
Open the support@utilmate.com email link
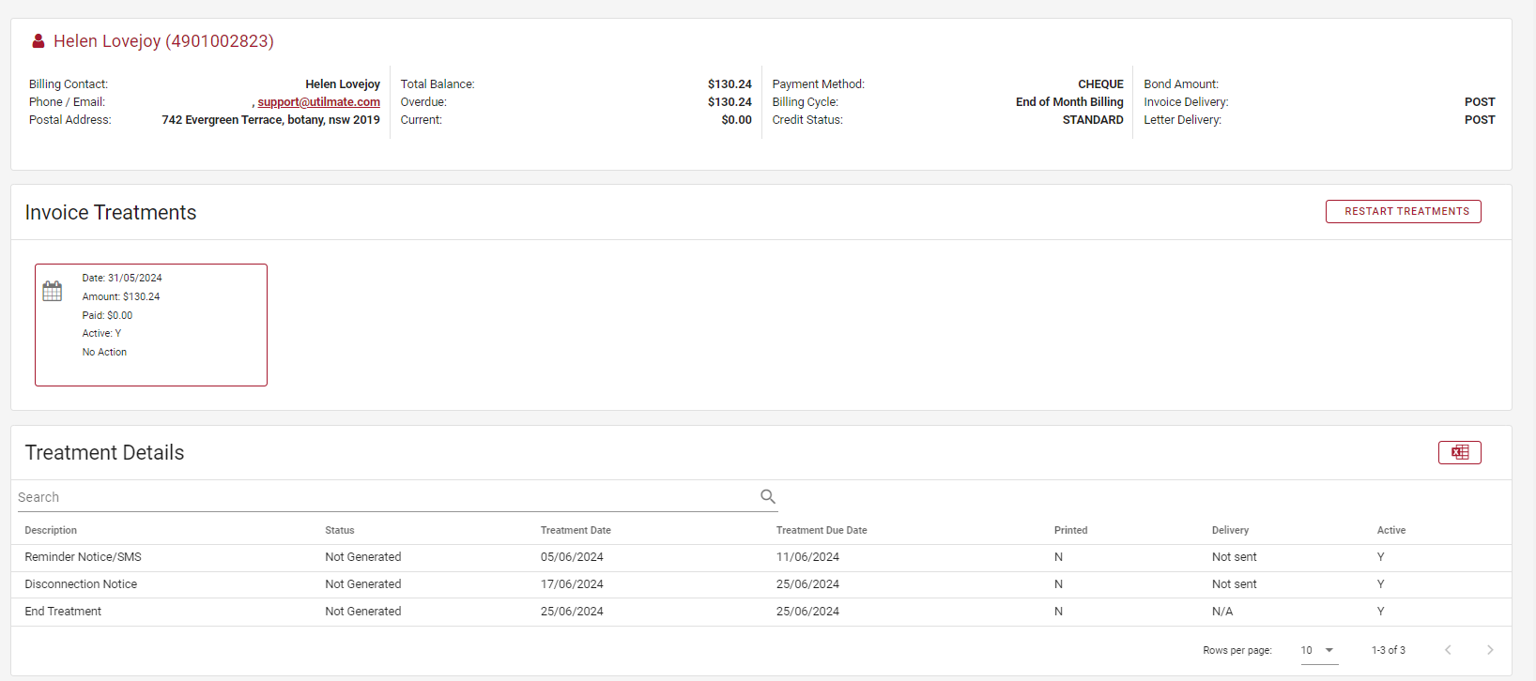pos(318,102)
